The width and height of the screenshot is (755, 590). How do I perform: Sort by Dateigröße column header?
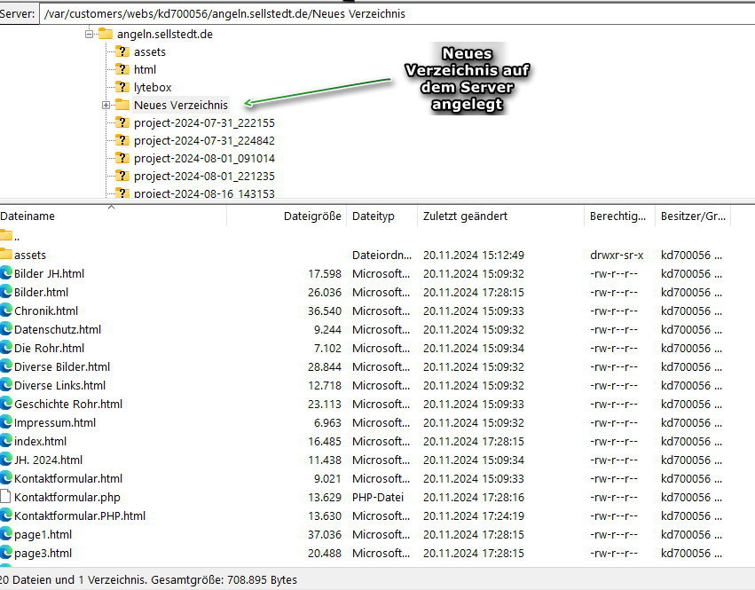pyautogui.click(x=311, y=216)
